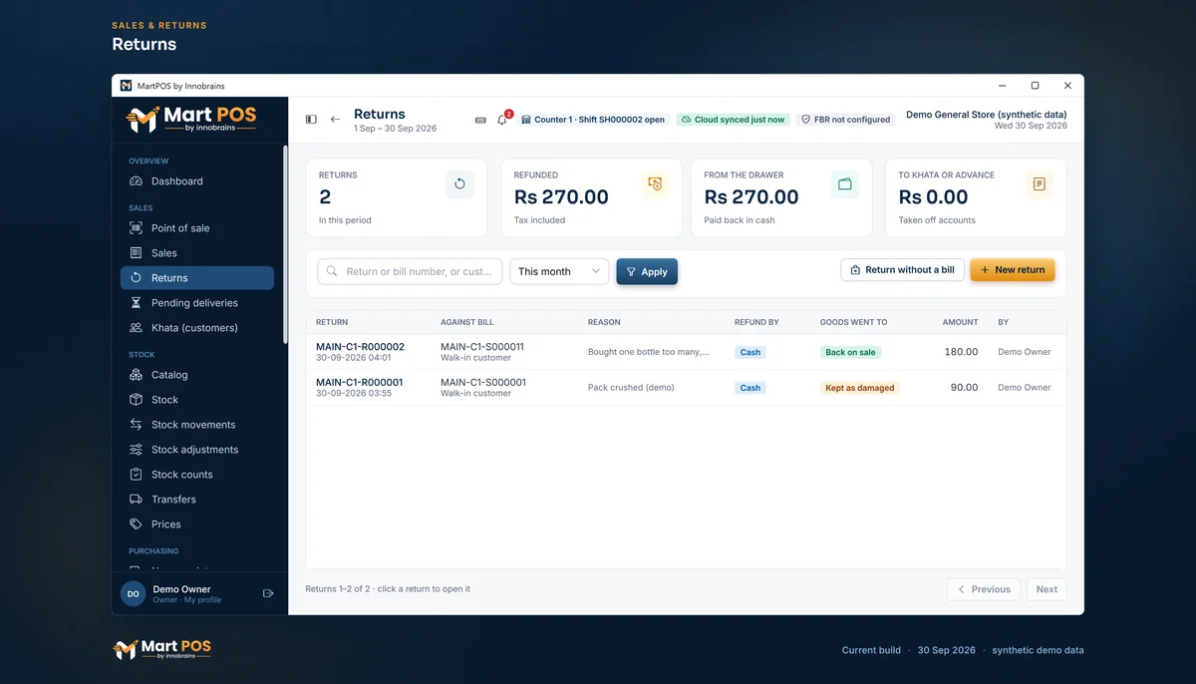
Task: Click the ledger icon on Khata or Advance card
Action: (1040, 183)
